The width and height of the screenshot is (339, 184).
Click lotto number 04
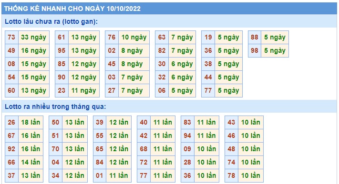coord(56,163)
